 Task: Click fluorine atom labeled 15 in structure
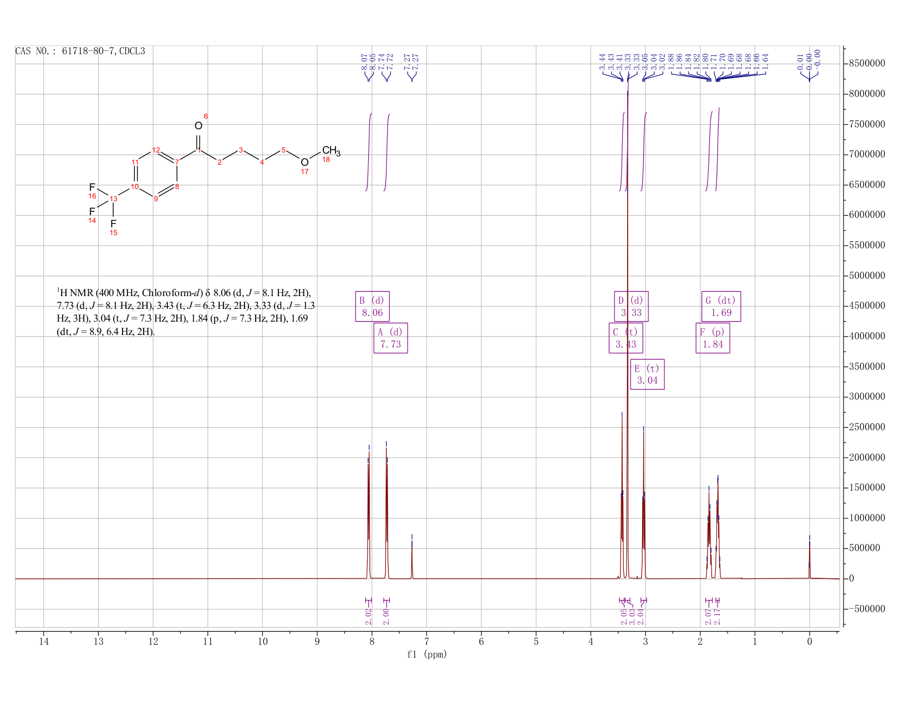point(114,223)
